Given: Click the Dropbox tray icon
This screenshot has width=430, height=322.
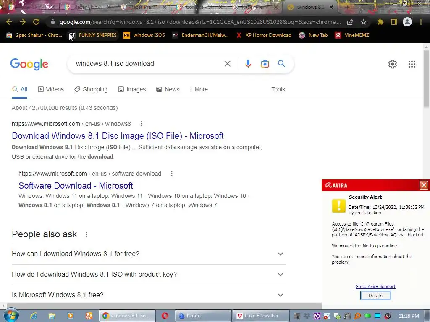Looking at the screenshot, I should (307, 316).
